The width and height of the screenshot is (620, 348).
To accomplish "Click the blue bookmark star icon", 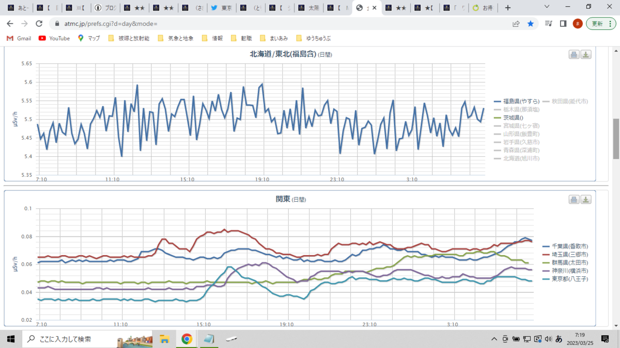I will [x=530, y=24].
